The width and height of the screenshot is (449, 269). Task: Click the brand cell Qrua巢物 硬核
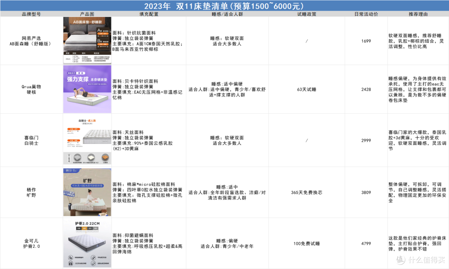(x=31, y=89)
